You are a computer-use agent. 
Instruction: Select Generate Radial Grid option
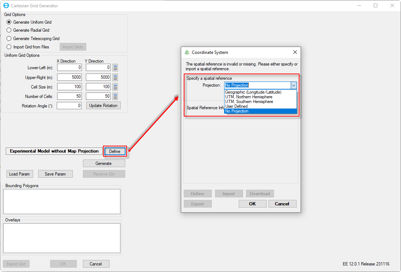8,30
